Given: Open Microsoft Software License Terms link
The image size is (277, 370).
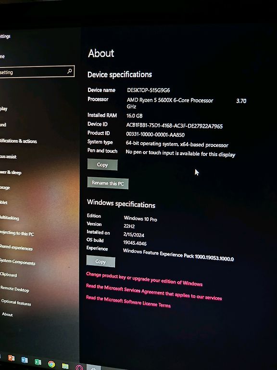Looking at the screenshot, I should 128,301.
